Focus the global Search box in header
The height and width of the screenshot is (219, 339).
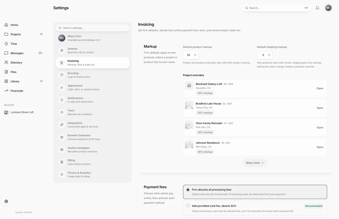(x=277, y=8)
